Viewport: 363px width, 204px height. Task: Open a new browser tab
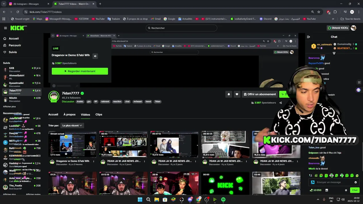coord(100,4)
